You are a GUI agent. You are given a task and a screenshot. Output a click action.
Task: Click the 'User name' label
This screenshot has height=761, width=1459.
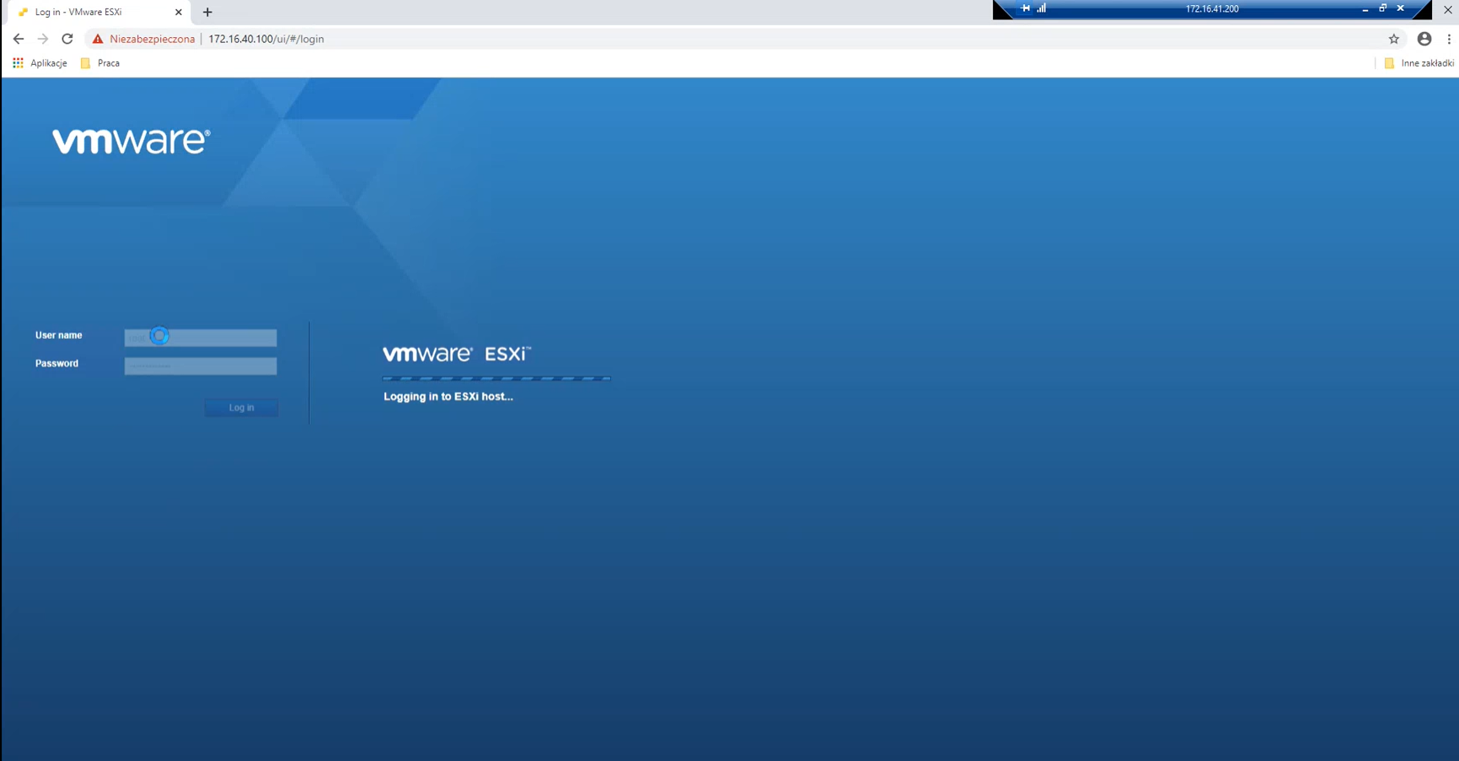[x=59, y=335]
